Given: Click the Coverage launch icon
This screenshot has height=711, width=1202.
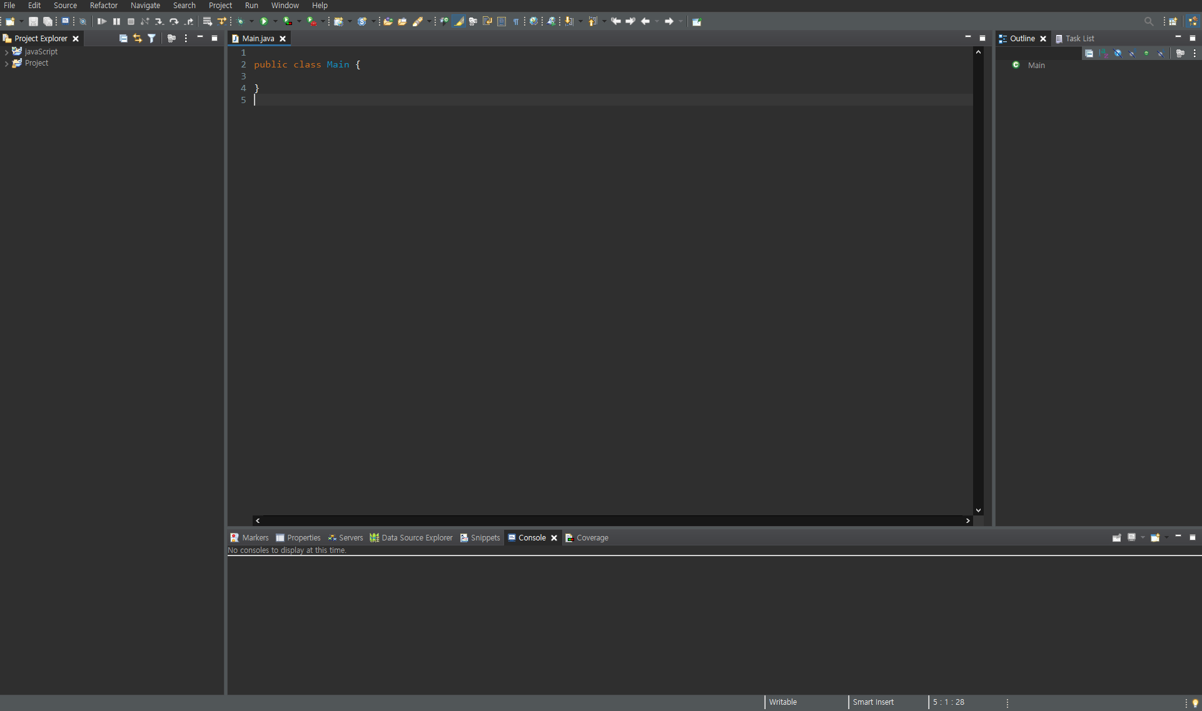Looking at the screenshot, I should click(x=288, y=21).
